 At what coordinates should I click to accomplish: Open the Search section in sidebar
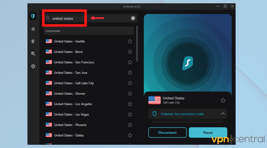[33, 54]
